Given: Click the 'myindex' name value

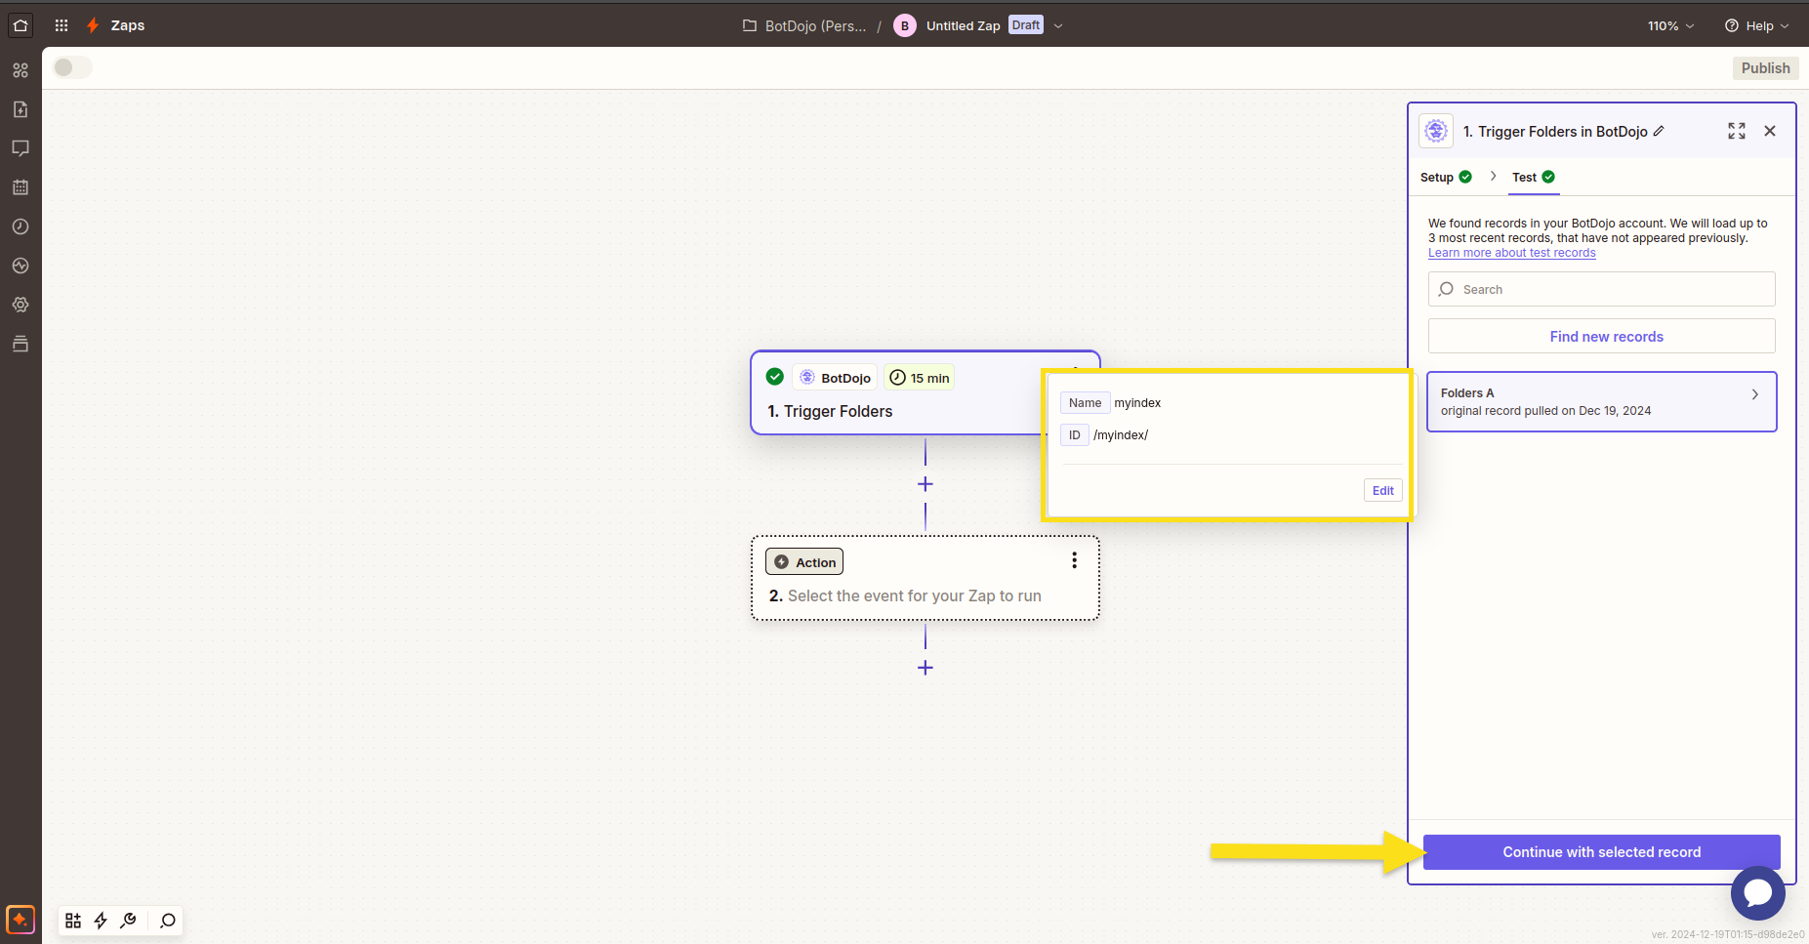Looking at the screenshot, I should [x=1137, y=403].
